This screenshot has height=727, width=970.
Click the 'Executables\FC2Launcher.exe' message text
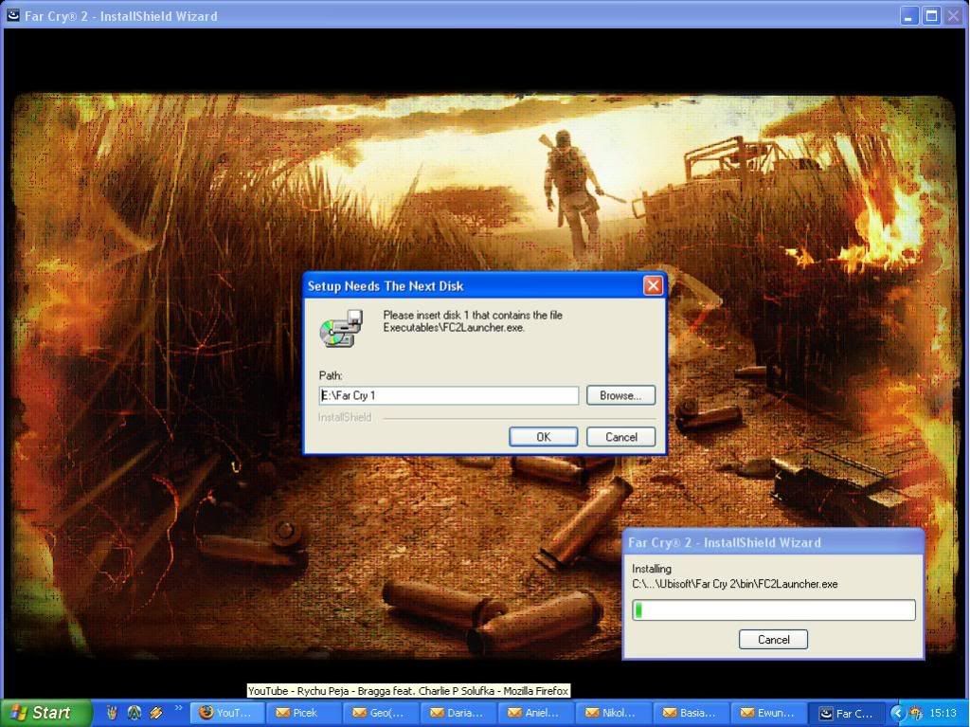[x=454, y=328]
